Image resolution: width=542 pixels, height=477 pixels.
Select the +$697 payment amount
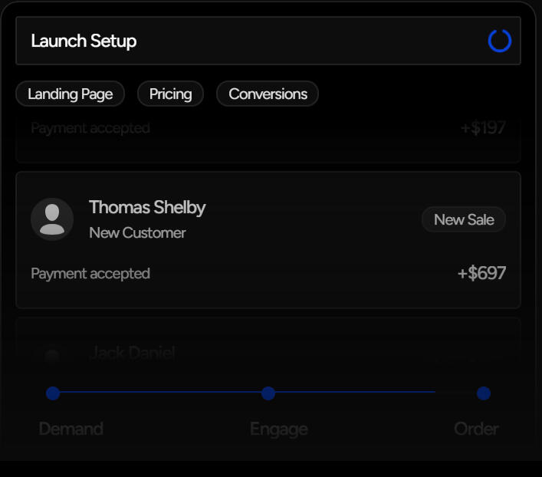[x=481, y=273]
